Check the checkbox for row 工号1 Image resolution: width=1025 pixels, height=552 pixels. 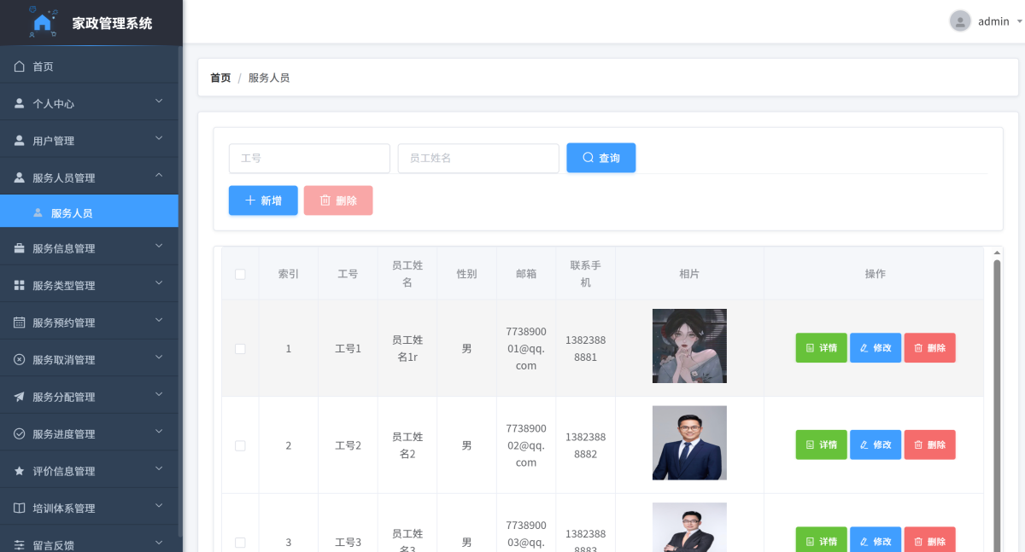(240, 349)
